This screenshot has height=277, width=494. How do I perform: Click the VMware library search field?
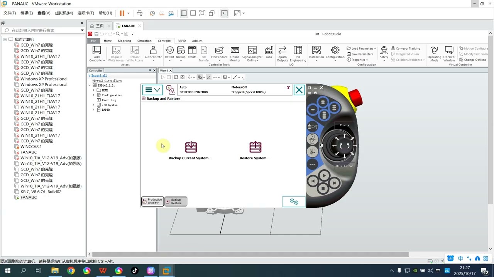(42, 30)
